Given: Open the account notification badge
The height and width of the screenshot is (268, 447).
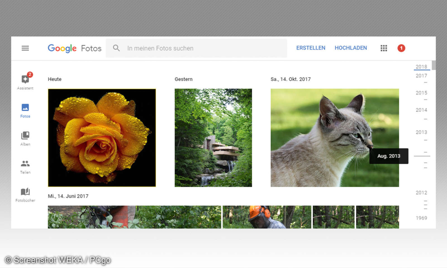Looking at the screenshot, I should 401,48.
